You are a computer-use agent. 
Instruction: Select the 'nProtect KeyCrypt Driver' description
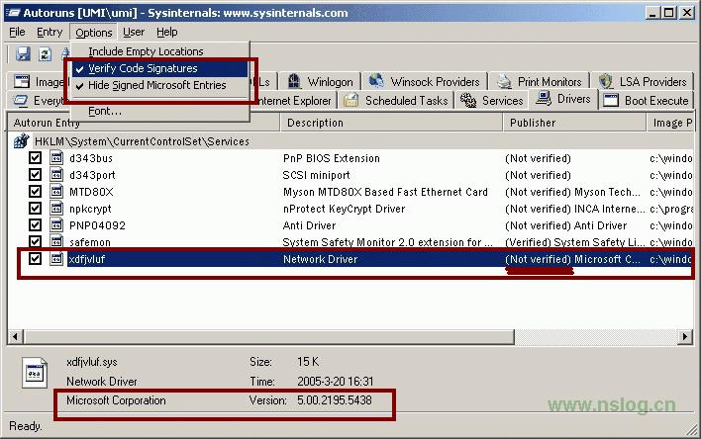pyautogui.click(x=344, y=209)
